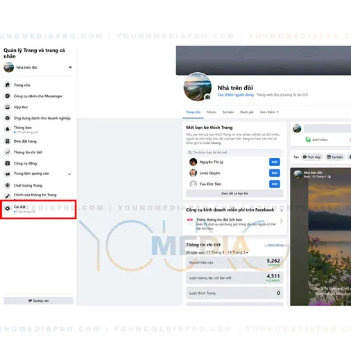
Task: Expand the Trung tâm quảng cáo section chevron
Action: click(69, 174)
